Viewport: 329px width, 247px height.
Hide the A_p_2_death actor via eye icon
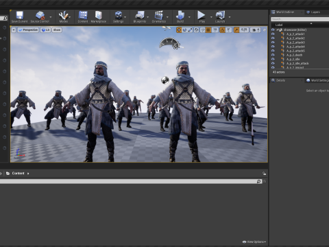(x=273, y=55)
